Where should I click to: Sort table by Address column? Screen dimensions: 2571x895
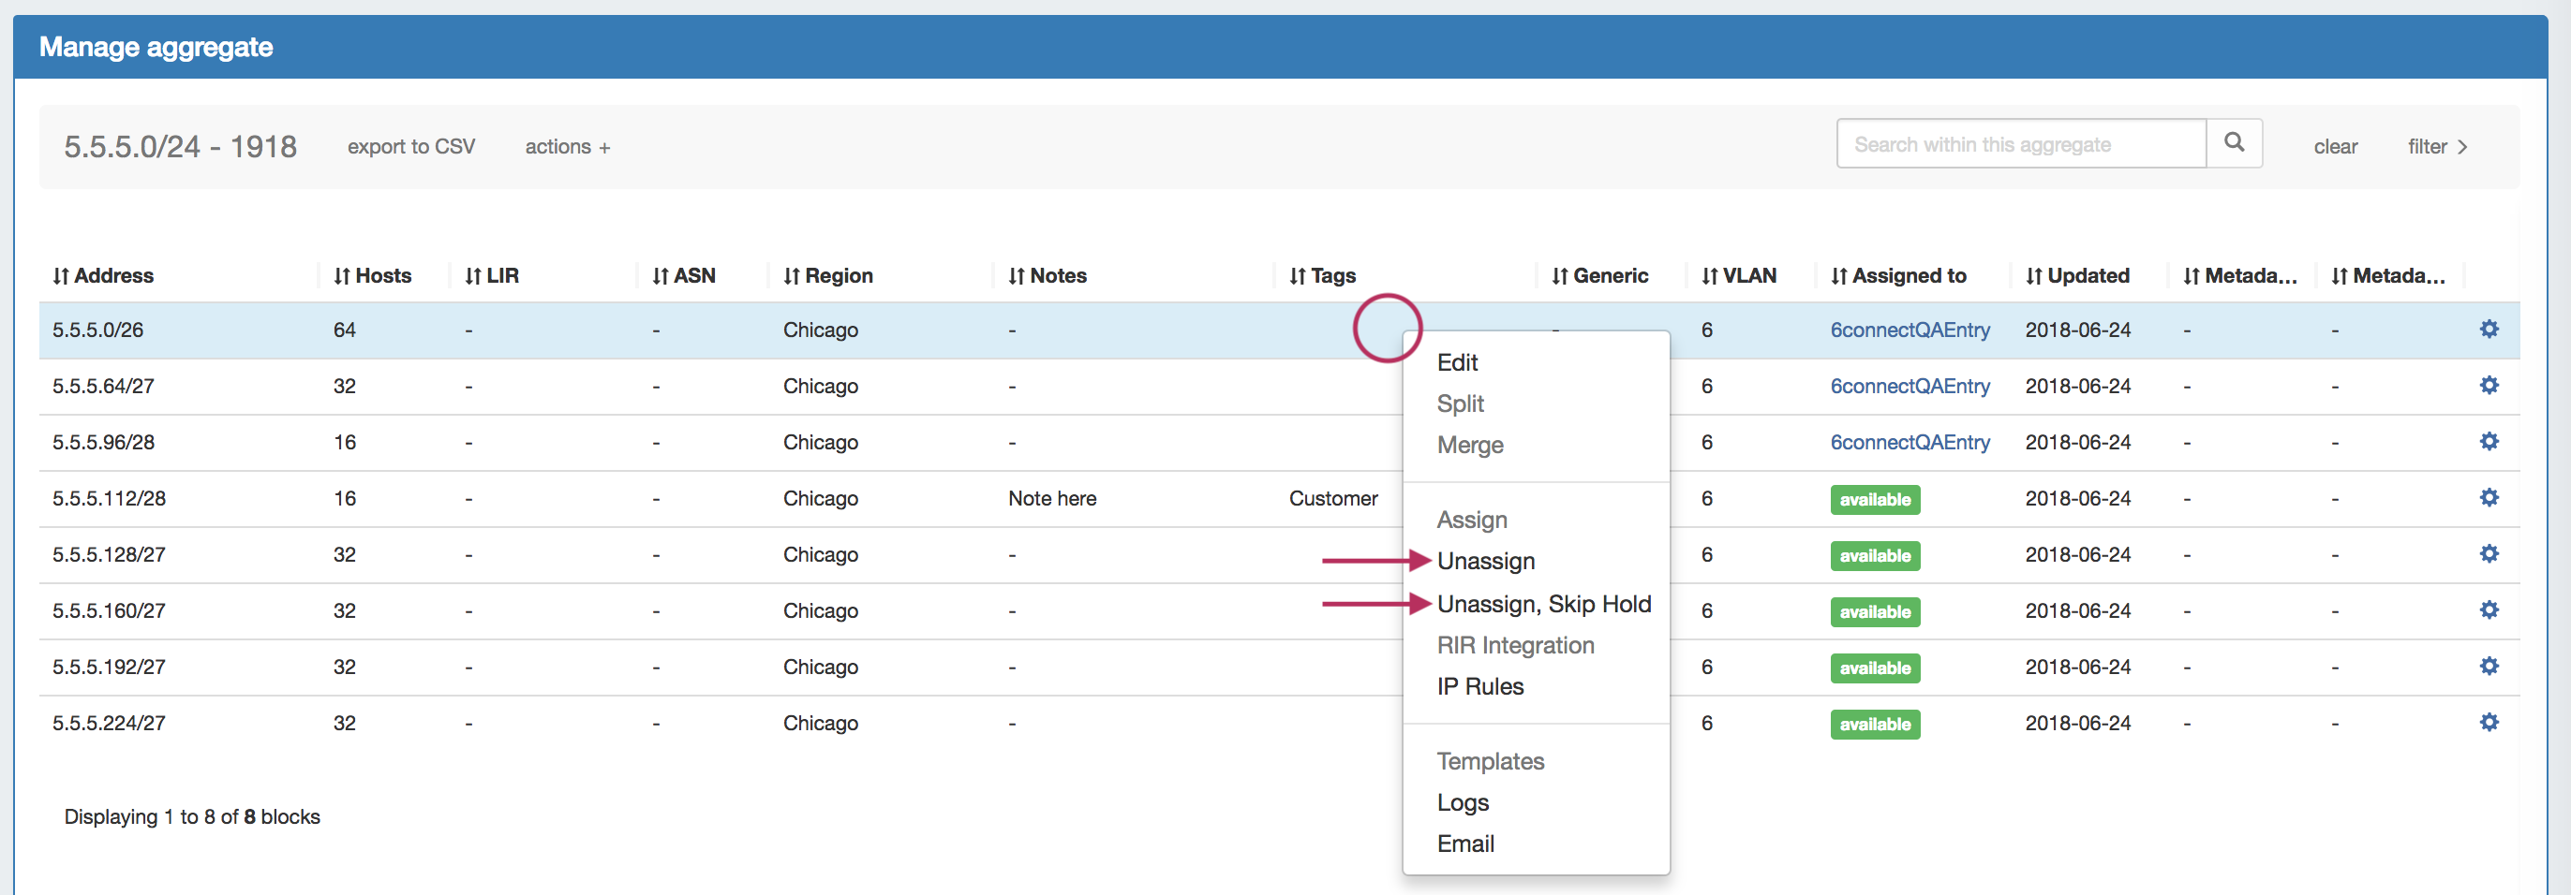pos(103,275)
